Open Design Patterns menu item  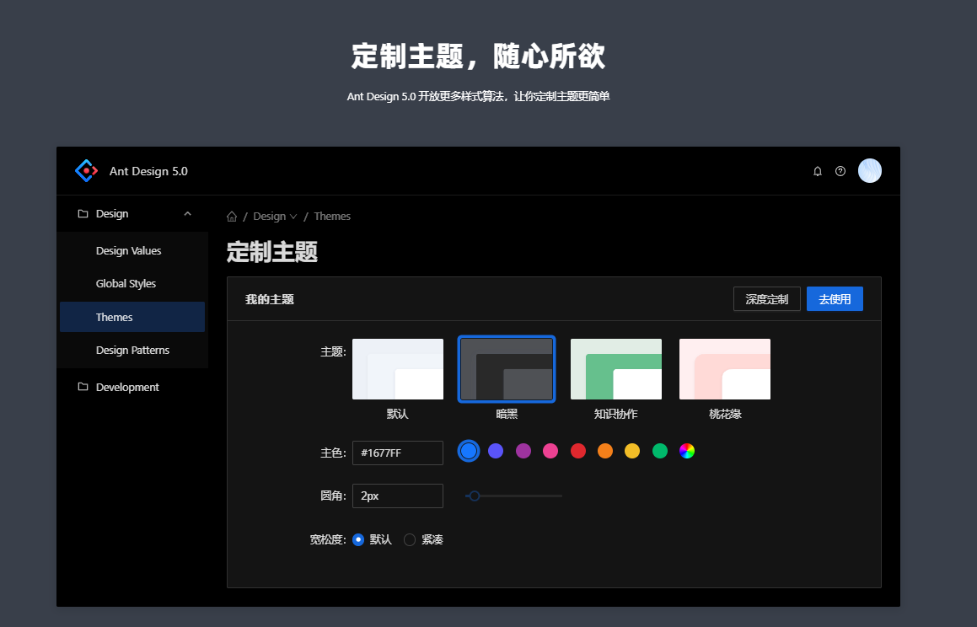coord(132,350)
